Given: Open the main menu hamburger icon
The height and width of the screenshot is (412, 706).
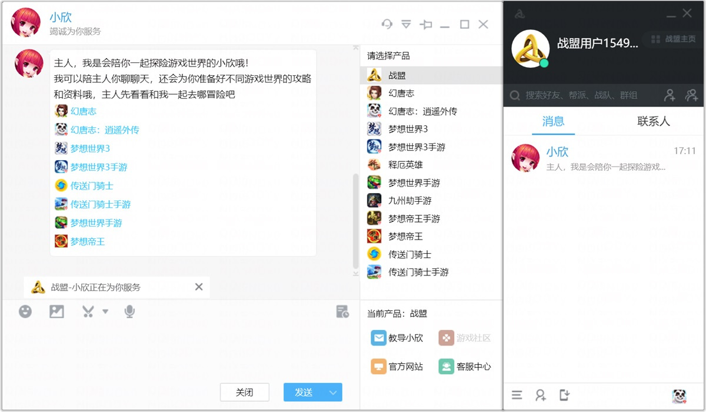Looking at the screenshot, I should coord(517,396).
